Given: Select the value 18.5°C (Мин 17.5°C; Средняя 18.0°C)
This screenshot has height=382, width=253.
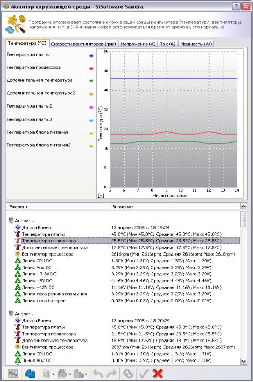Looking at the screenshot, I should (166, 341).
